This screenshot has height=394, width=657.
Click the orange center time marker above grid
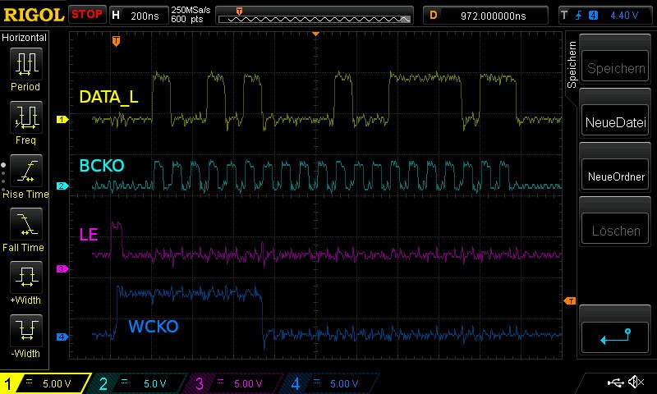pyautogui.click(x=316, y=34)
